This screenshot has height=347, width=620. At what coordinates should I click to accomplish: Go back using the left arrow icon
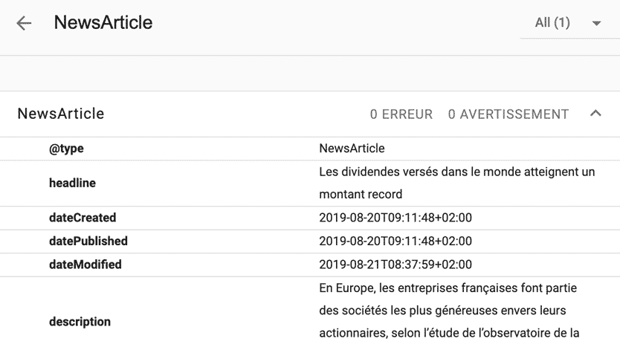coord(24,23)
